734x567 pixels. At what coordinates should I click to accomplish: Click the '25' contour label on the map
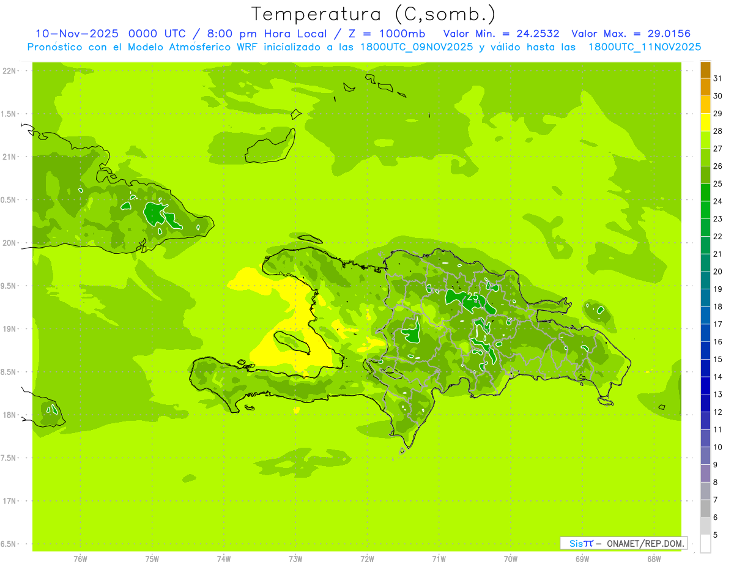click(473, 296)
